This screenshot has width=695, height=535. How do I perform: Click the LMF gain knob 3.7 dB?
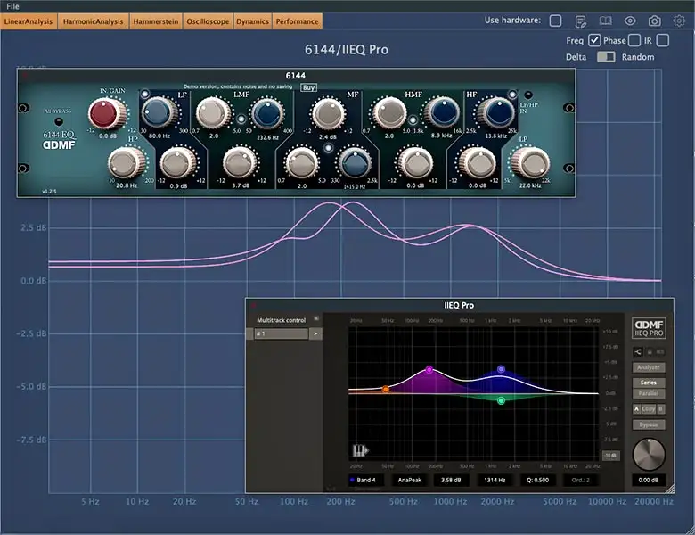pyautogui.click(x=240, y=163)
